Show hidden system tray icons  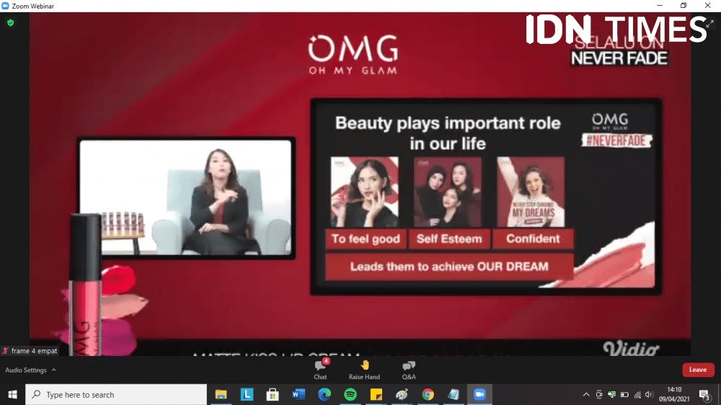click(x=586, y=395)
